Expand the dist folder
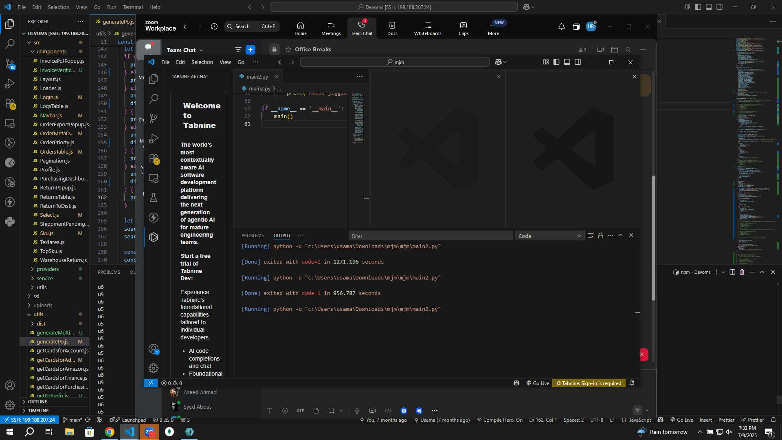 (41, 324)
